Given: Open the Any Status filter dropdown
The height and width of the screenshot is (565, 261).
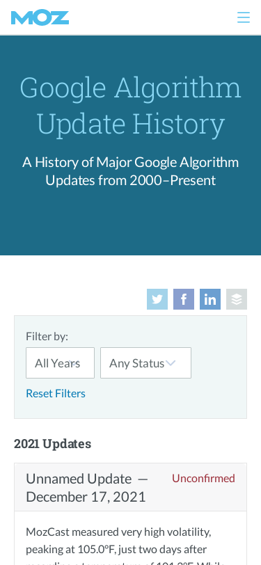Looking at the screenshot, I should pos(145,363).
